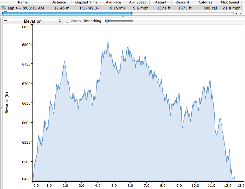Sort by the Name column header
245x189 pixels.
tap(23, 2)
